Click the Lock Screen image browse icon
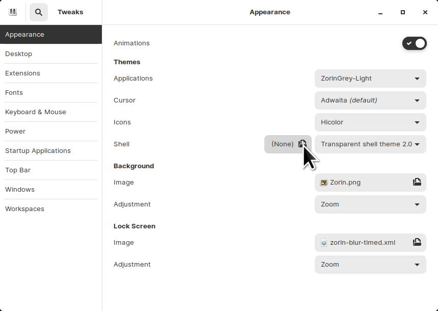 (417, 242)
